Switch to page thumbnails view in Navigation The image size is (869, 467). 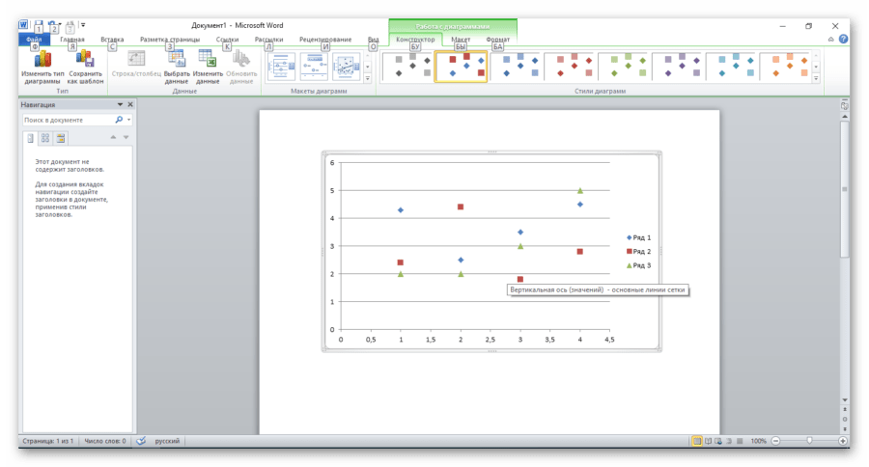[x=44, y=139]
